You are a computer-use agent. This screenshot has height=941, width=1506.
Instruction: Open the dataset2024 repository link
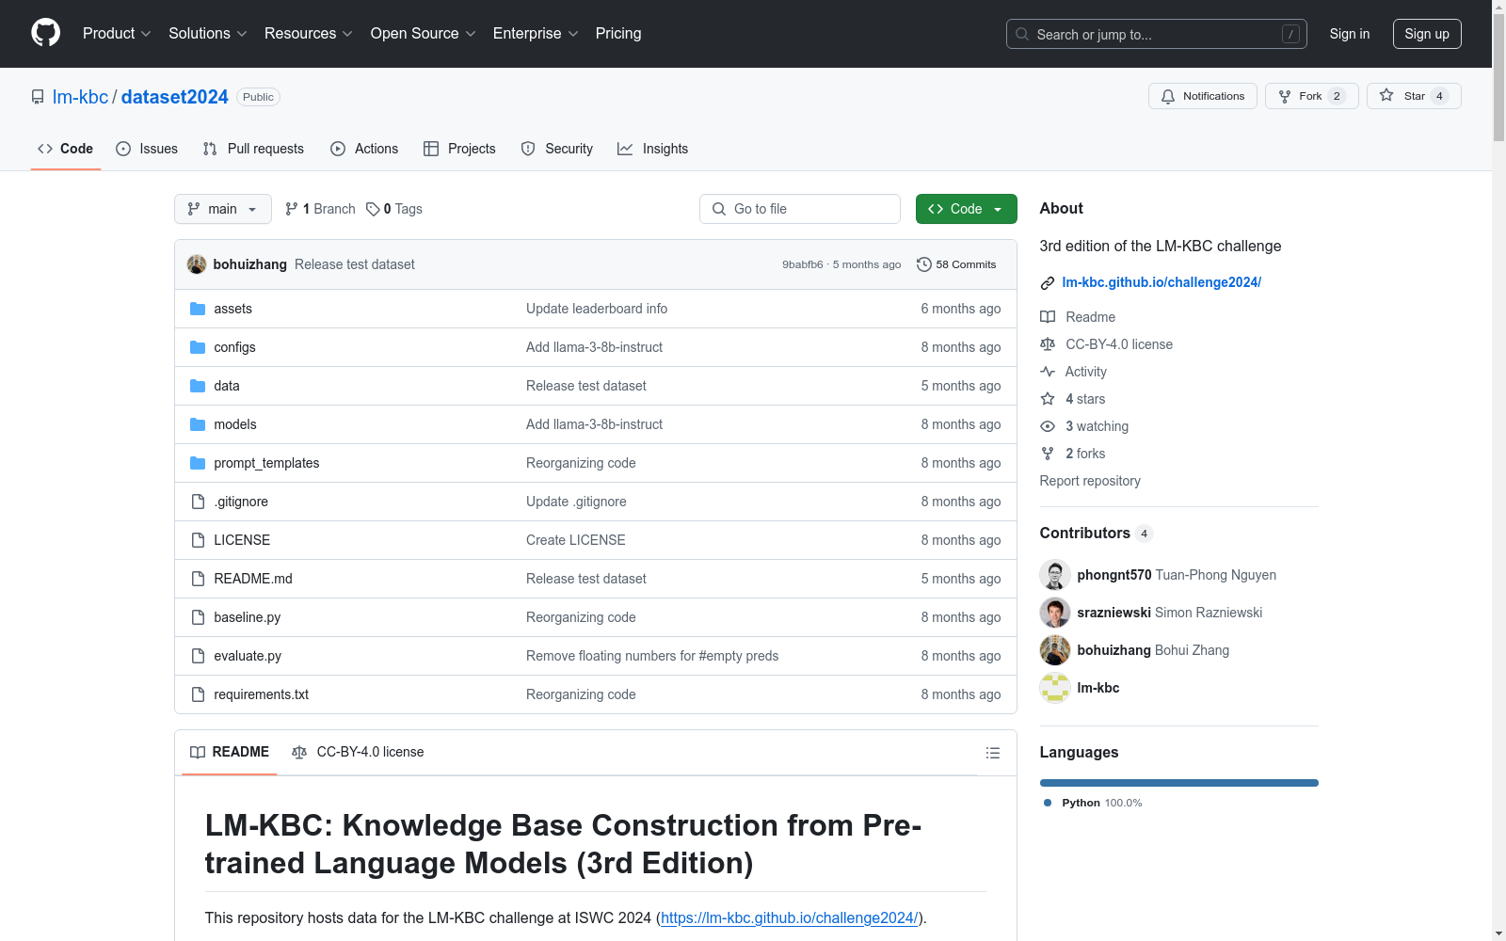pos(175,97)
